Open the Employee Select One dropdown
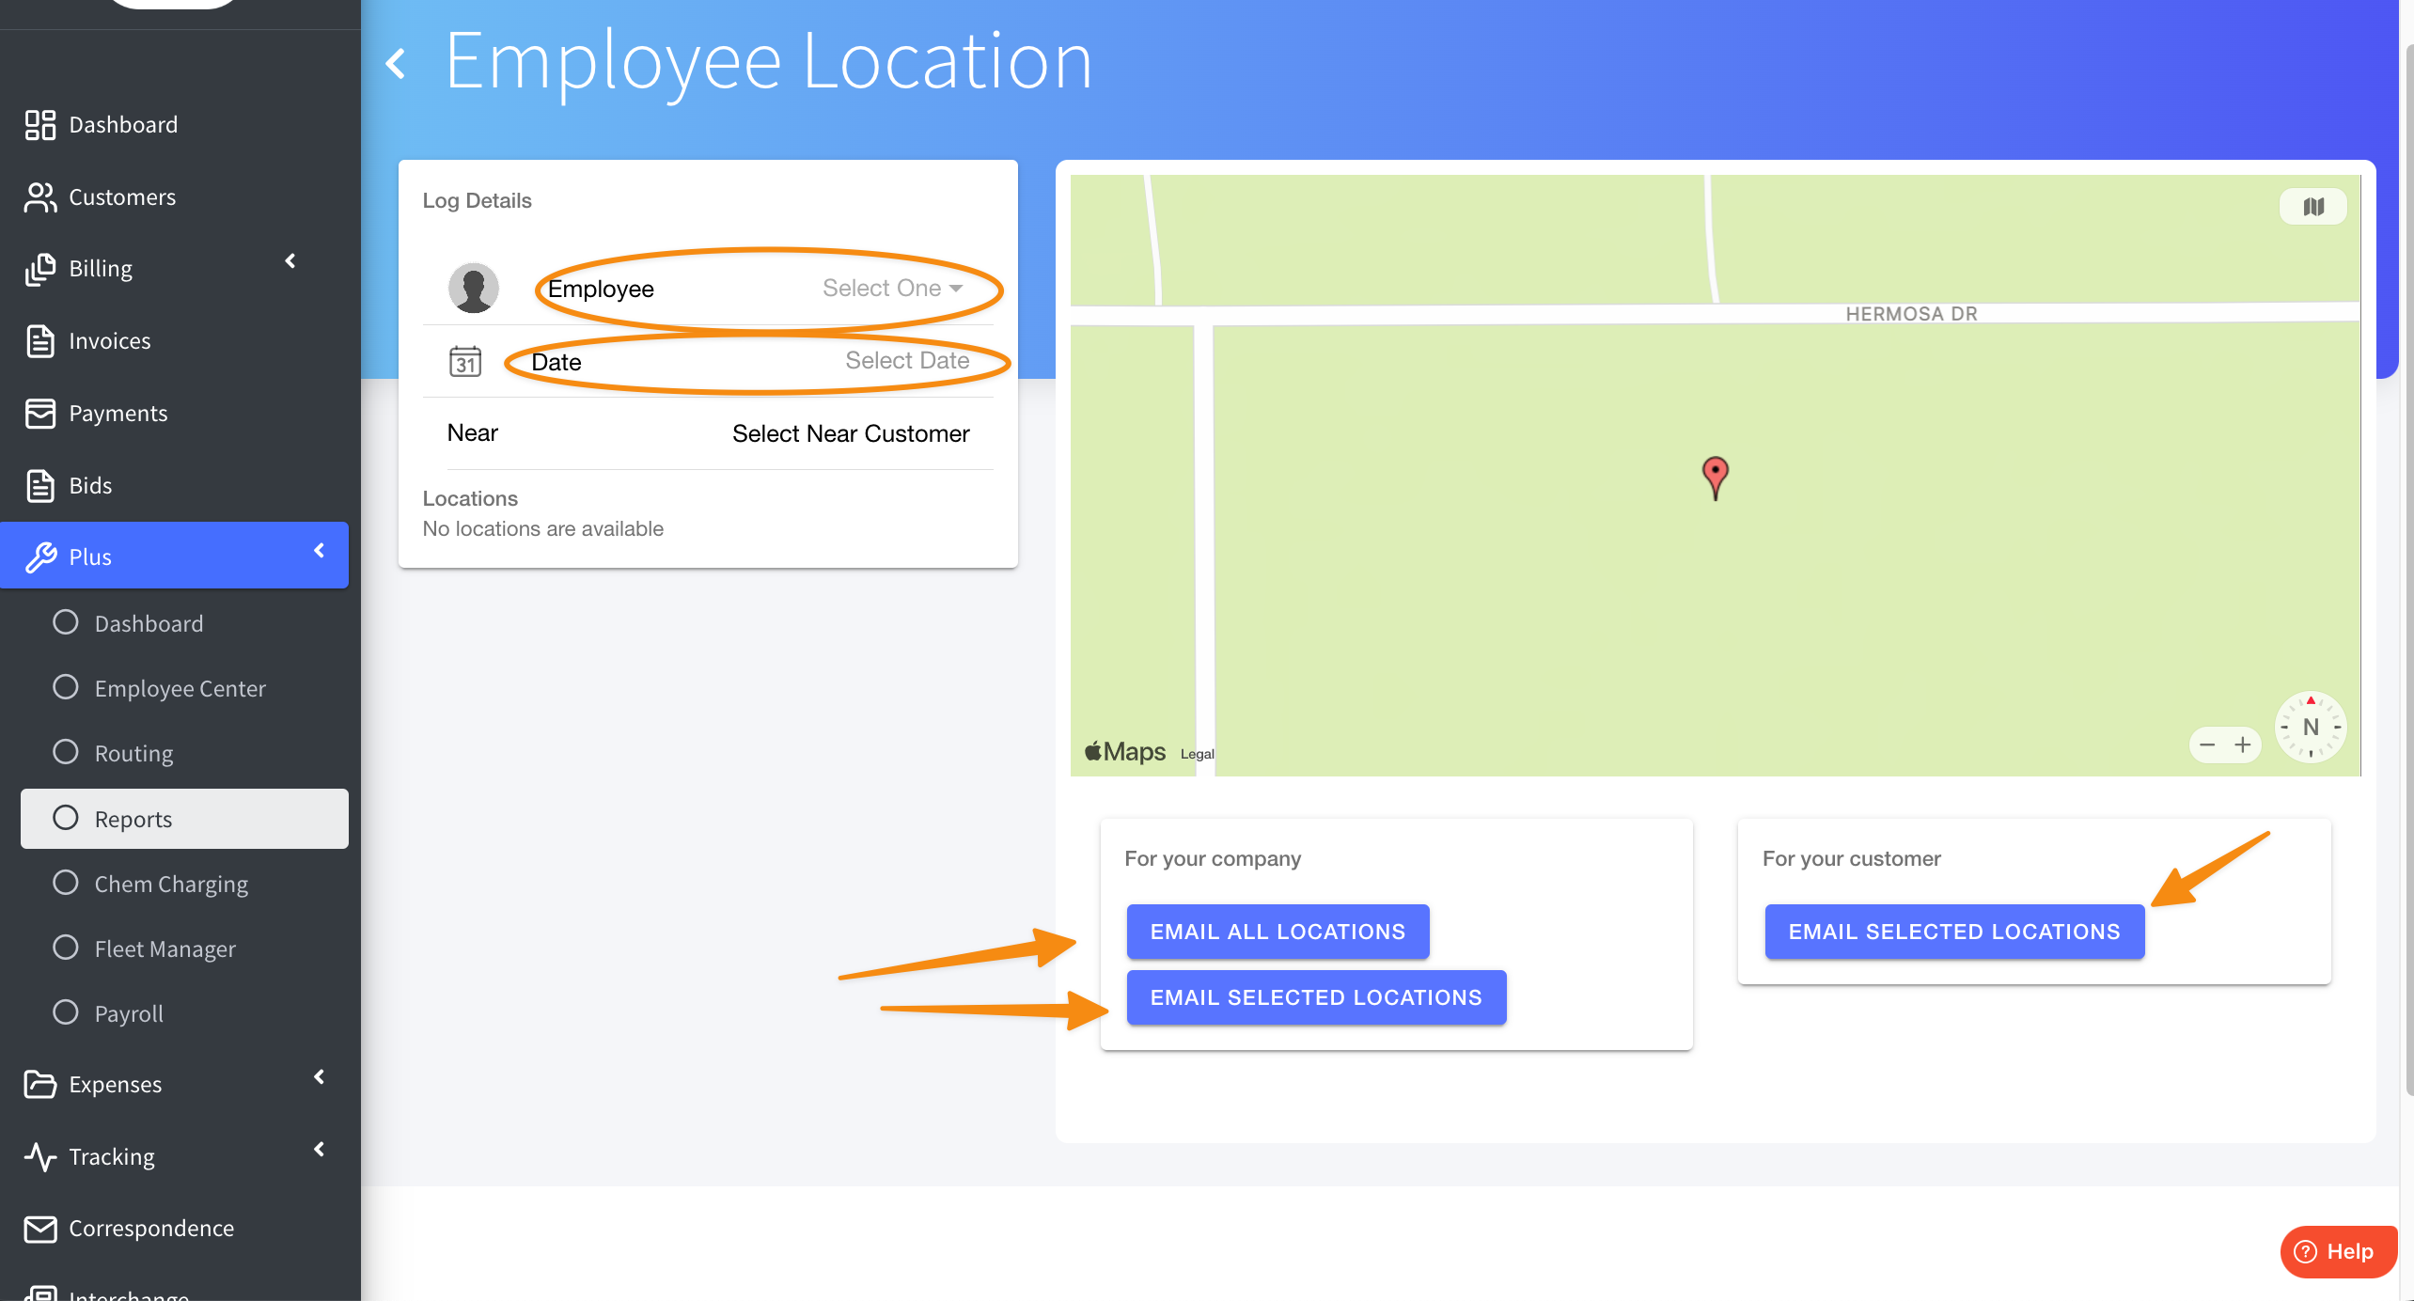2414x1301 pixels. pos(891,288)
